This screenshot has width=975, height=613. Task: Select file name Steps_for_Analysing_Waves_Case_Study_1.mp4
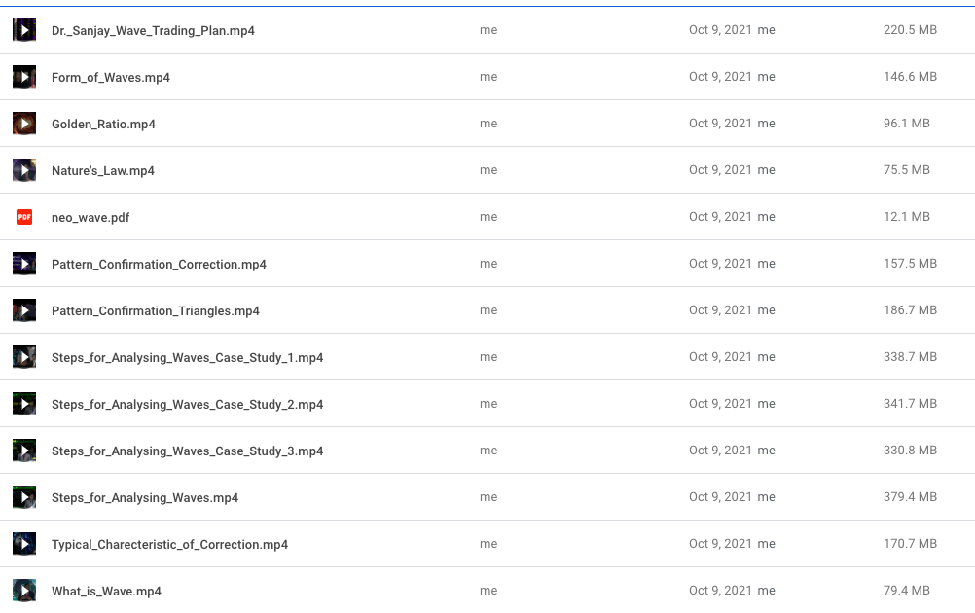coord(187,358)
